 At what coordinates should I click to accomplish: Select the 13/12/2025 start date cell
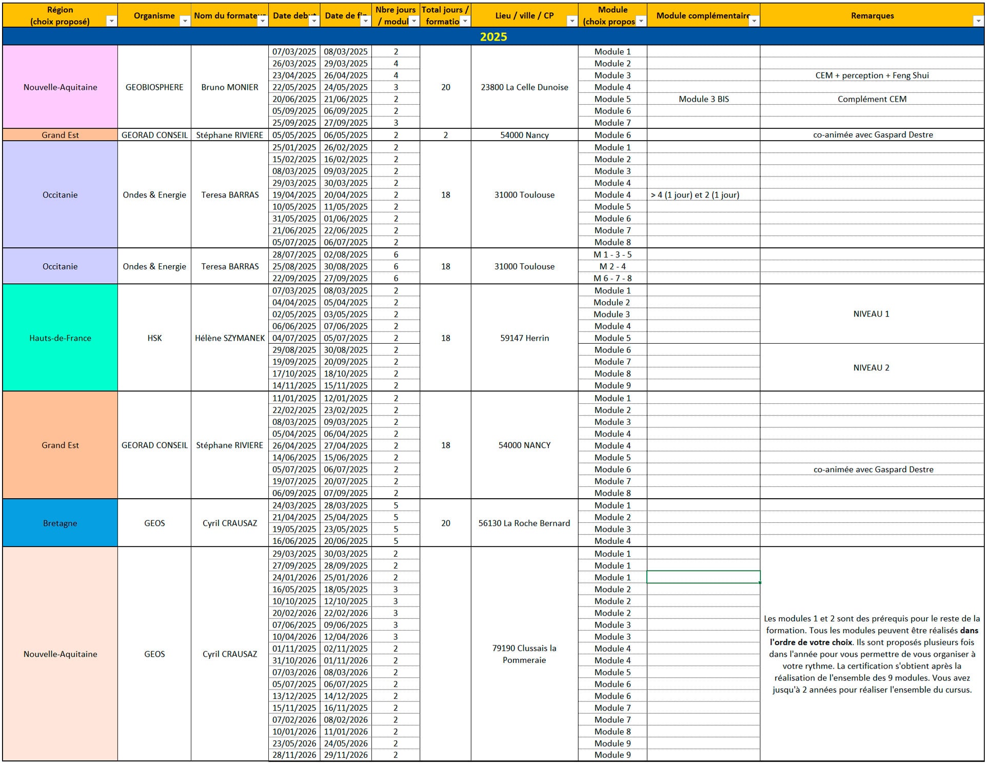[x=294, y=696]
